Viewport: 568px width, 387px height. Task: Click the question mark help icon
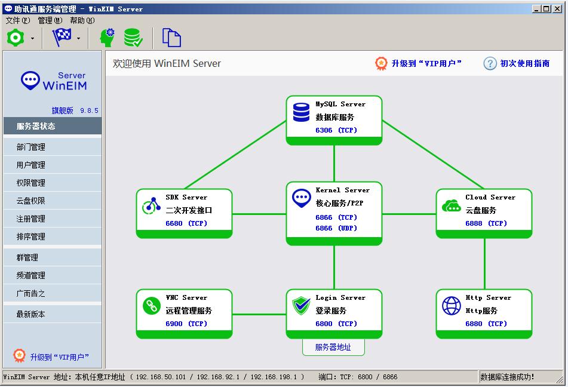[x=490, y=64]
